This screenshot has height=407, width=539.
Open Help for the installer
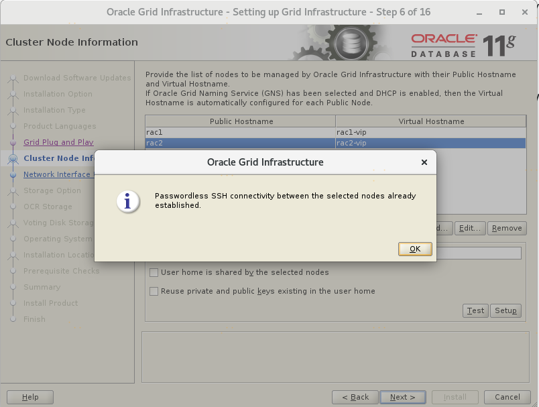coord(30,397)
